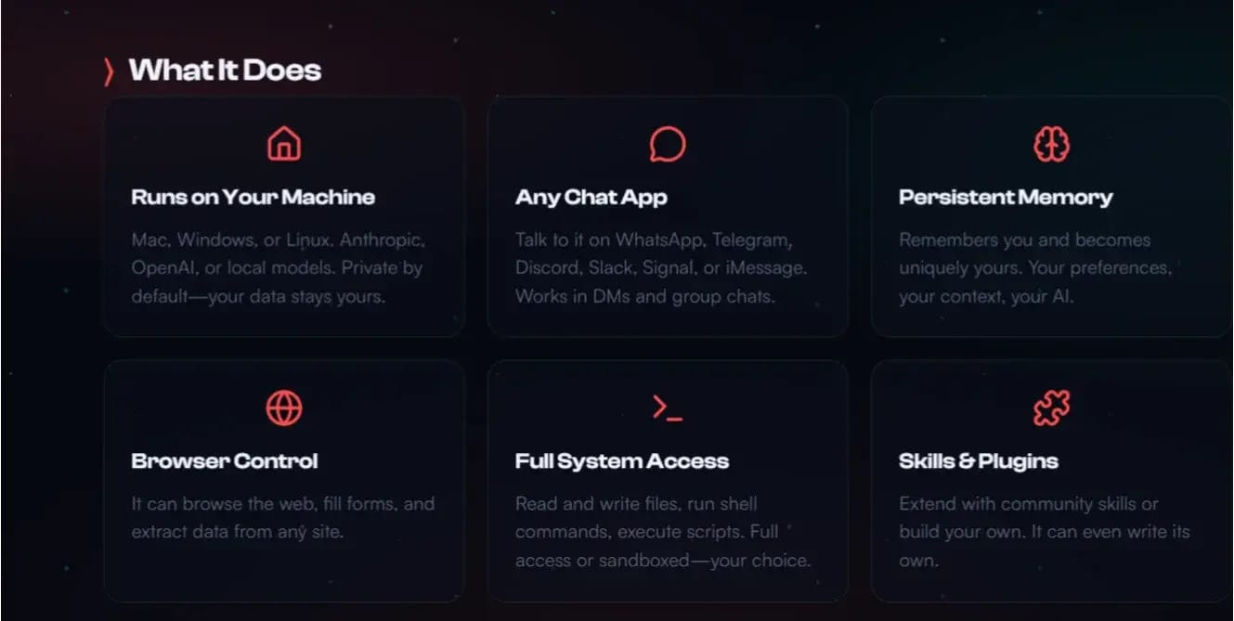This screenshot has width=1234, height=621.
Task: Select the Browser Control title
Action: 225,461
